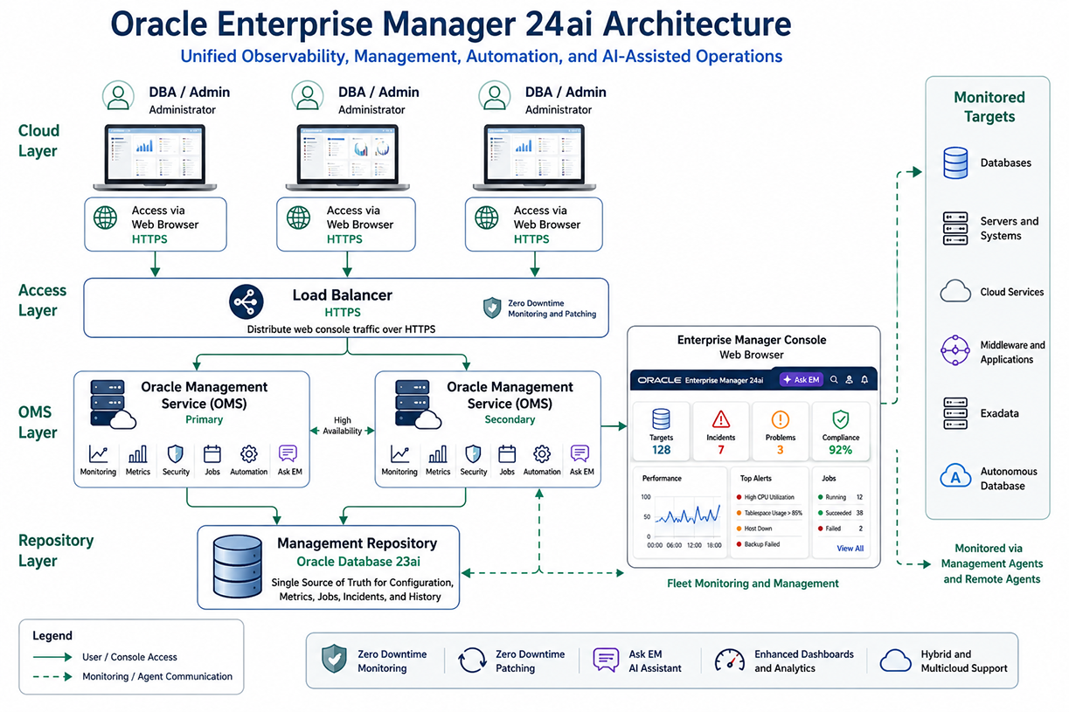The image size is (1069, 712).
Task: Click the Management Repository database cylinder icon
Action: point(237,567)
